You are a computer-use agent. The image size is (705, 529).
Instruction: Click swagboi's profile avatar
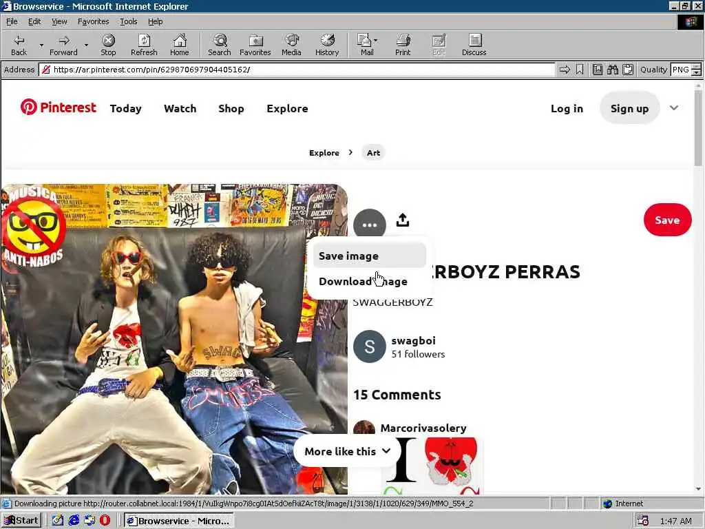point(370,346)
